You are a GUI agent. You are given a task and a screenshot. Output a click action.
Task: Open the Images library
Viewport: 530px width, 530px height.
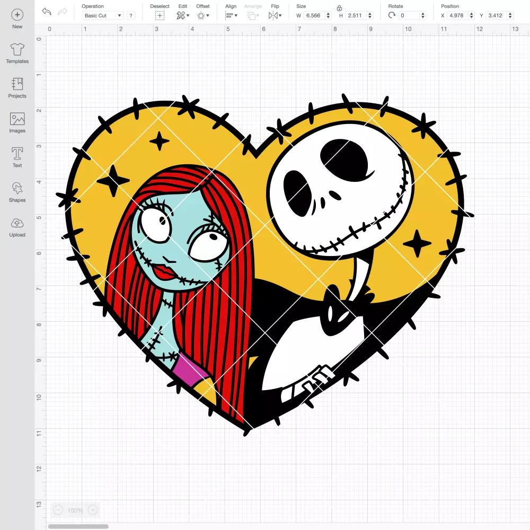pos(17,123)
